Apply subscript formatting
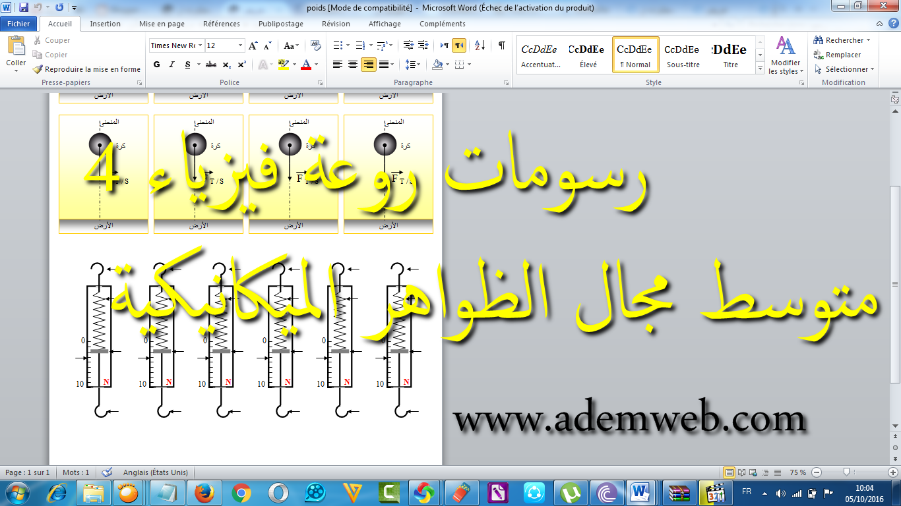This screenshot has height=506, width=901. (227, 65)
